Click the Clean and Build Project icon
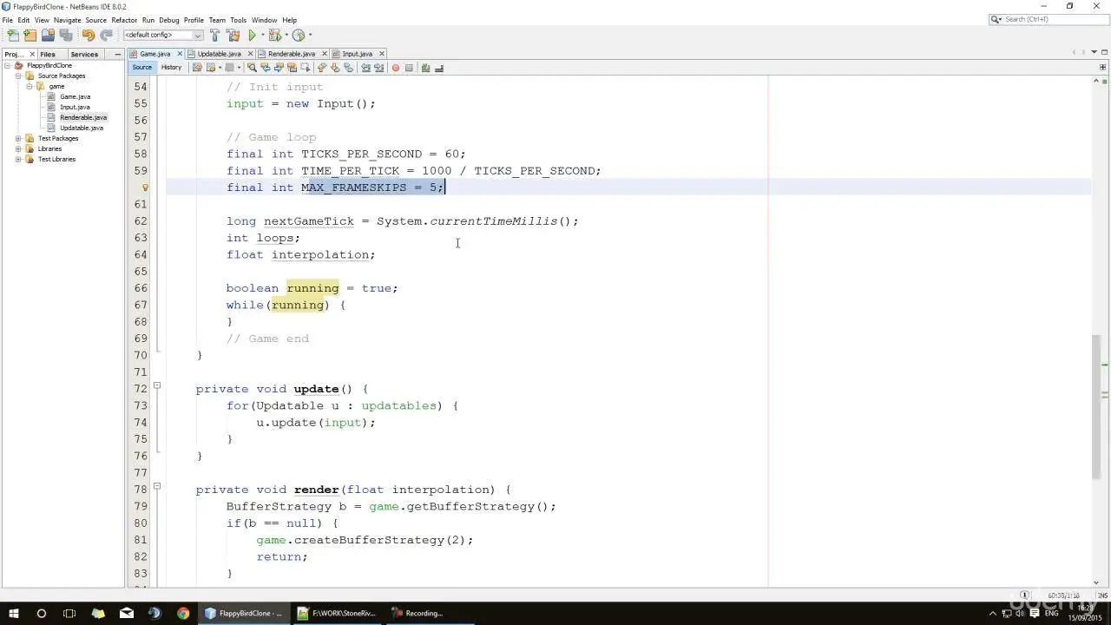This screenshot has height=625, width=1111. pyautogui.click(x=233, y=36)
